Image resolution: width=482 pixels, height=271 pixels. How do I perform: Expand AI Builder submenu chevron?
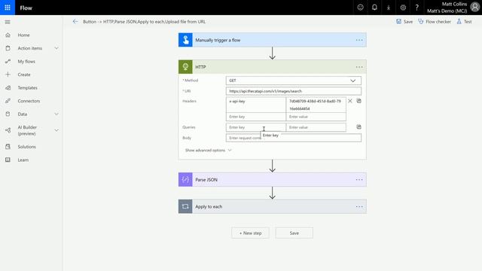tap(56, 130)
